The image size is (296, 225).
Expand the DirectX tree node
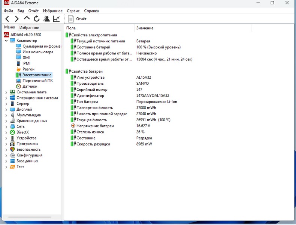6,132
